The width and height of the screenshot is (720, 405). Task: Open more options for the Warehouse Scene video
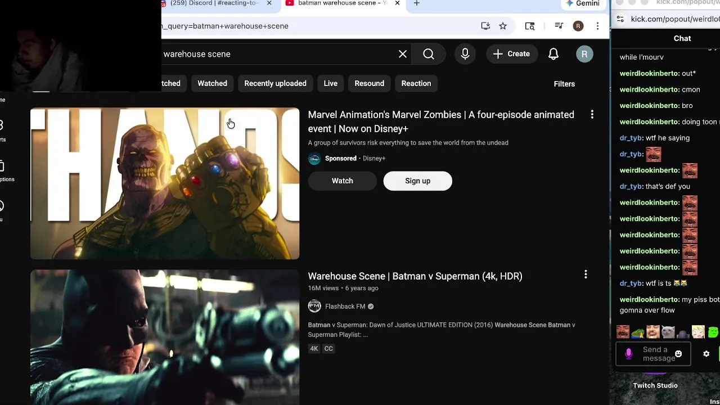click(586, 274)
